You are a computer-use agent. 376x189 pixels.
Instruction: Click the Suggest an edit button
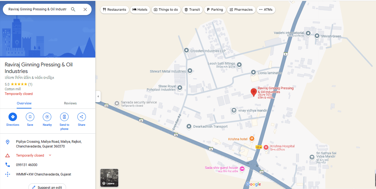47,187
